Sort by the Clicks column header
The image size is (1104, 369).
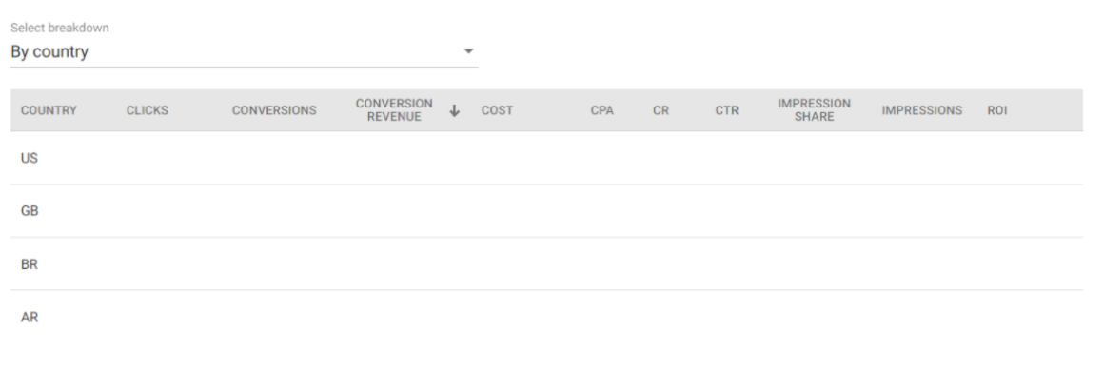click(148, 110)
